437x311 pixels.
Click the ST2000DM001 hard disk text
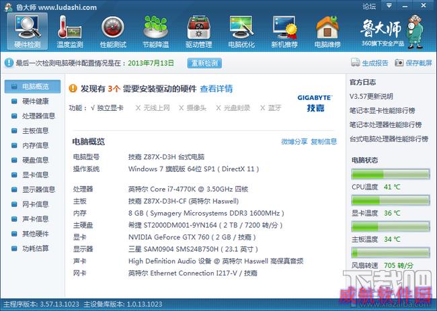coord(206,225)
